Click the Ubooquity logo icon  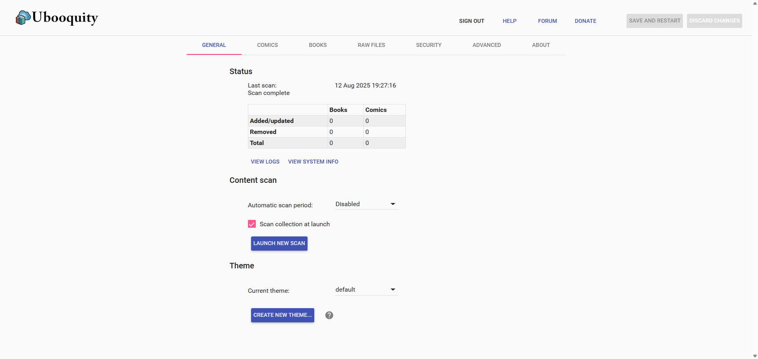[23, 18]
